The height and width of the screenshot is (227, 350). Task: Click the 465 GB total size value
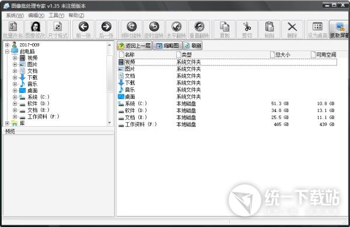281,124
